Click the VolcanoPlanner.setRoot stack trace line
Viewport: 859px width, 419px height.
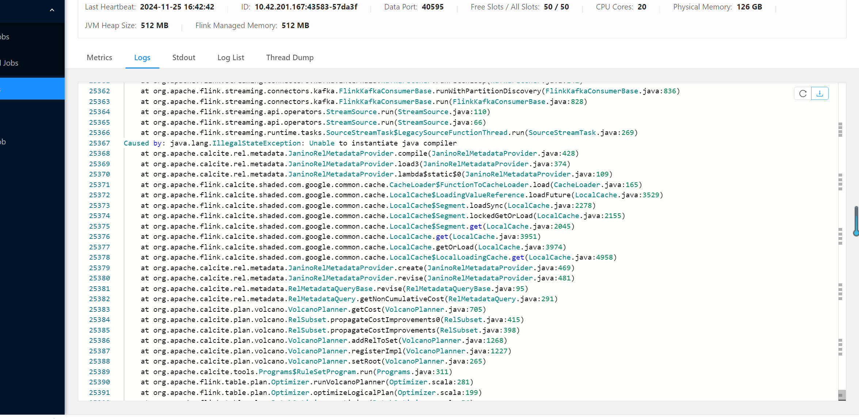(x=313, y=361)
